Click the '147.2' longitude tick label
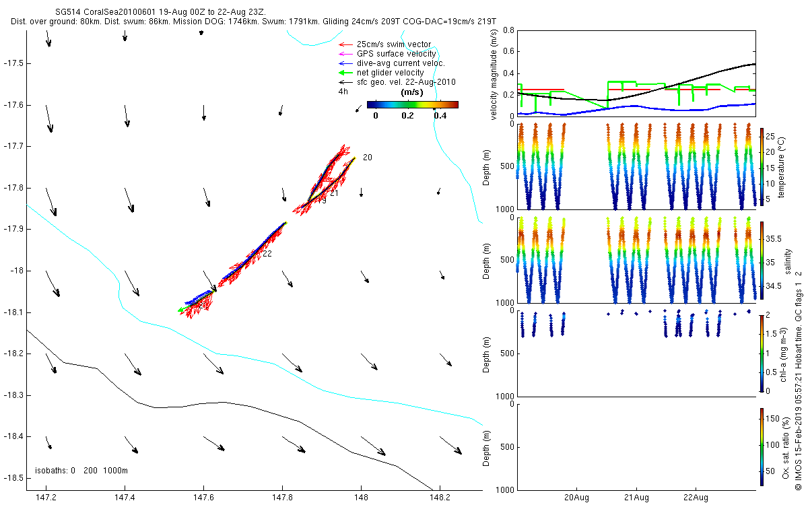Image resolution: width=808 pixels, height=505 pixels. pos(46,500)
